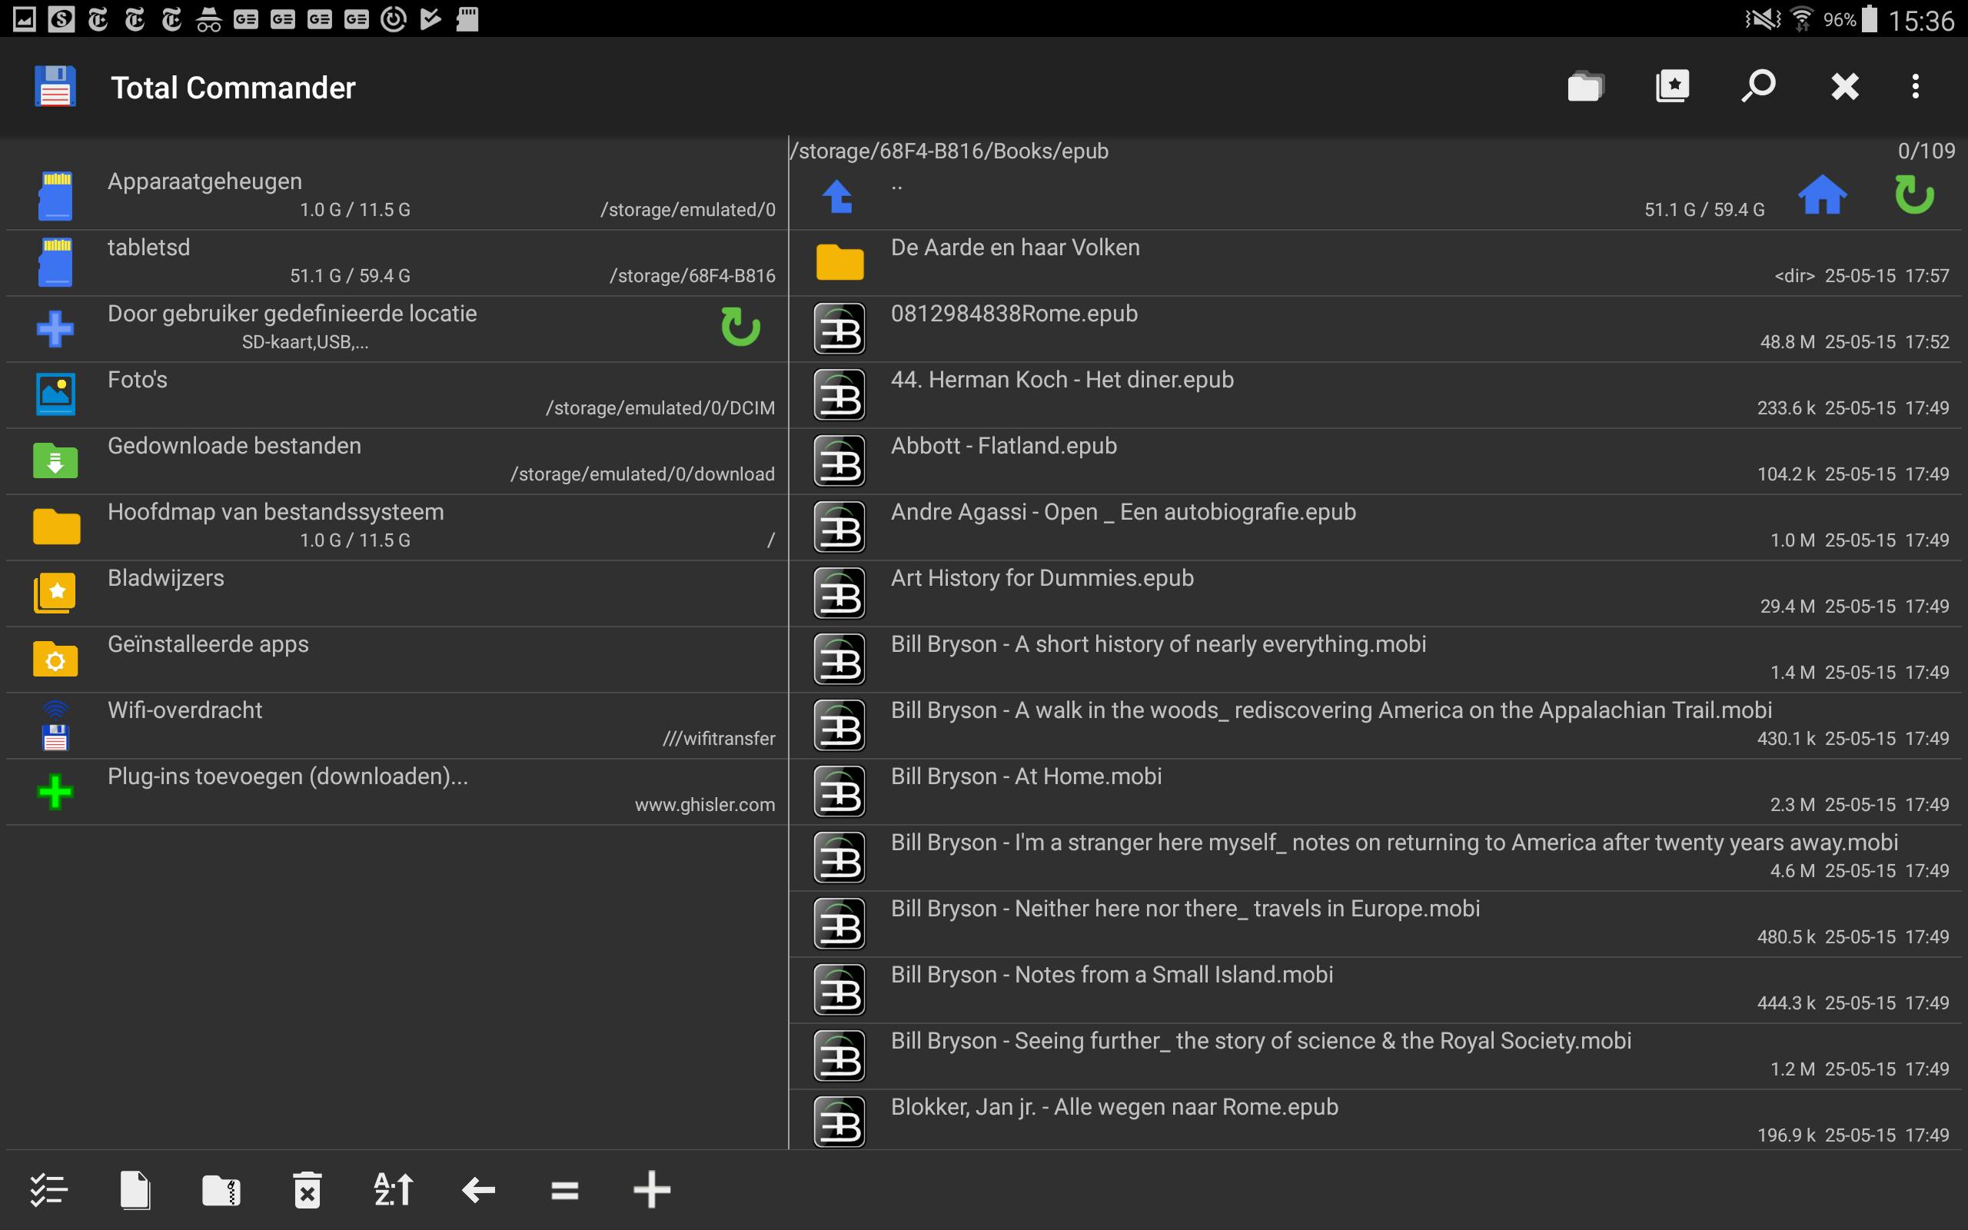
Task: Tap the delete trash icon at bottom
Action: click(307, 1190)
